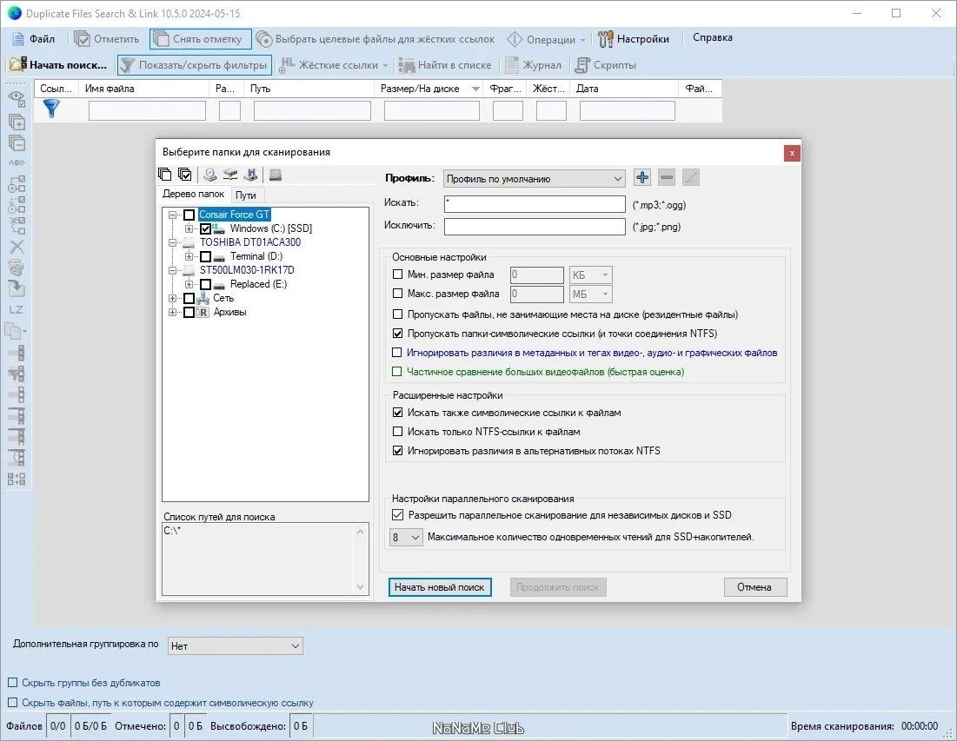Open Журнал log in toolbar
The height and width of the screenshot is (741, 957).
533,64
